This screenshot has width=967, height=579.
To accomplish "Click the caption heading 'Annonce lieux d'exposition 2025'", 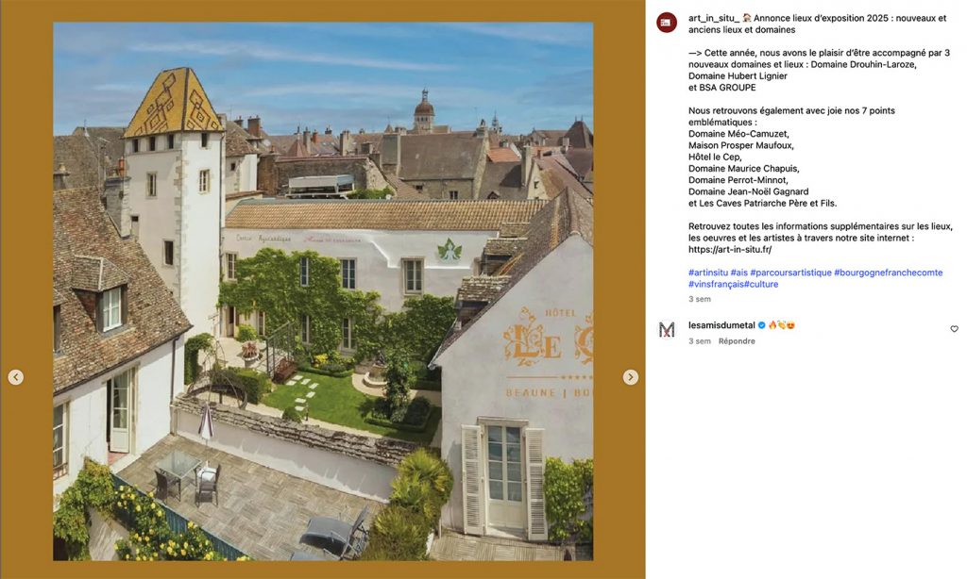I will point(821,18).
